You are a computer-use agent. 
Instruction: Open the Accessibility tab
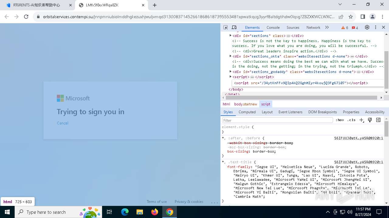375,112
